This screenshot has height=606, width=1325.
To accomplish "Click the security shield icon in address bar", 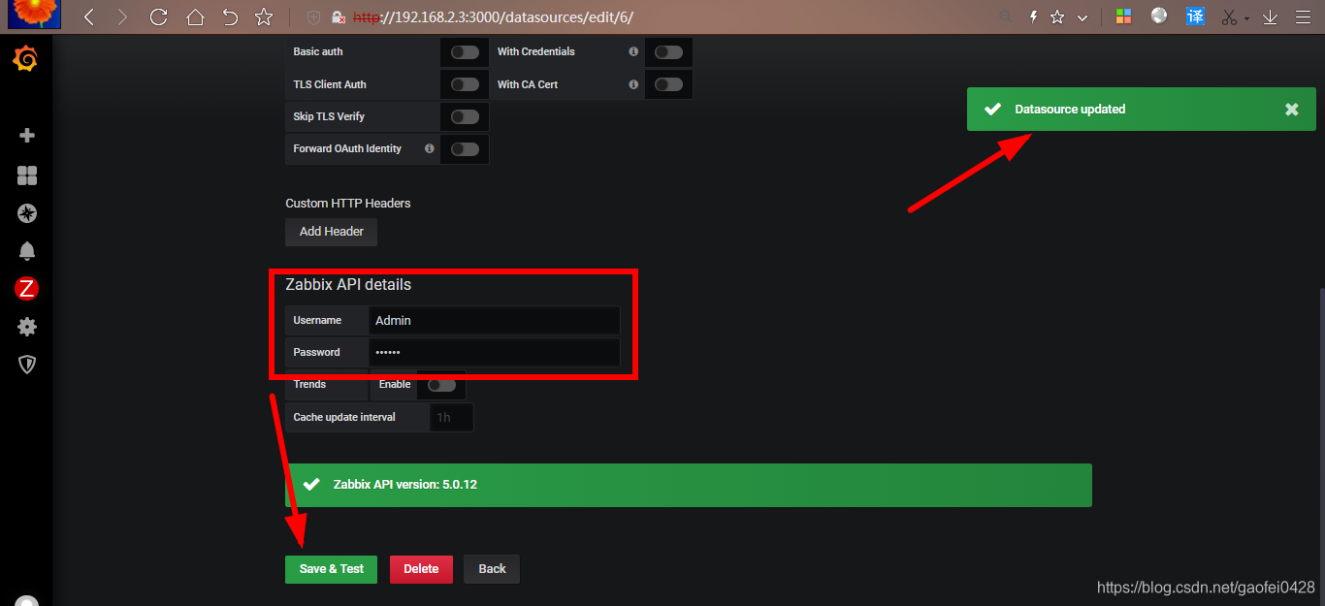I will click(x=313, y=17).
